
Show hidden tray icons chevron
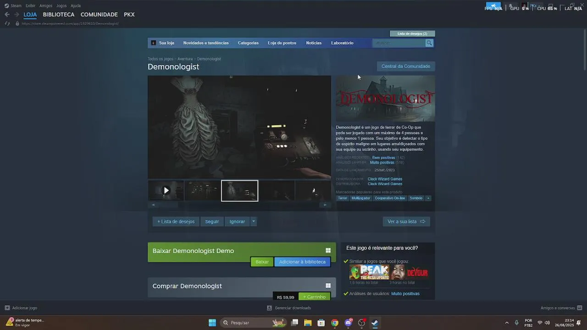coord(507,323)
